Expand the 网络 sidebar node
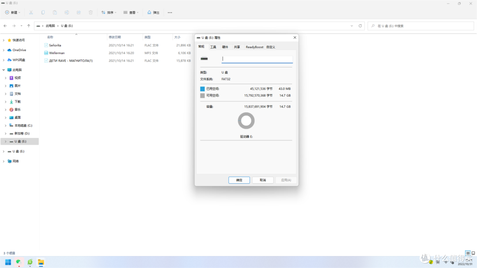Image resolution: width=477 pixels, height=268 pixels. point(4,161)
